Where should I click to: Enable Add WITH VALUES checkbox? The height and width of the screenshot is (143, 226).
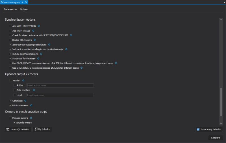pyautogui.click(x=10, y=31)
